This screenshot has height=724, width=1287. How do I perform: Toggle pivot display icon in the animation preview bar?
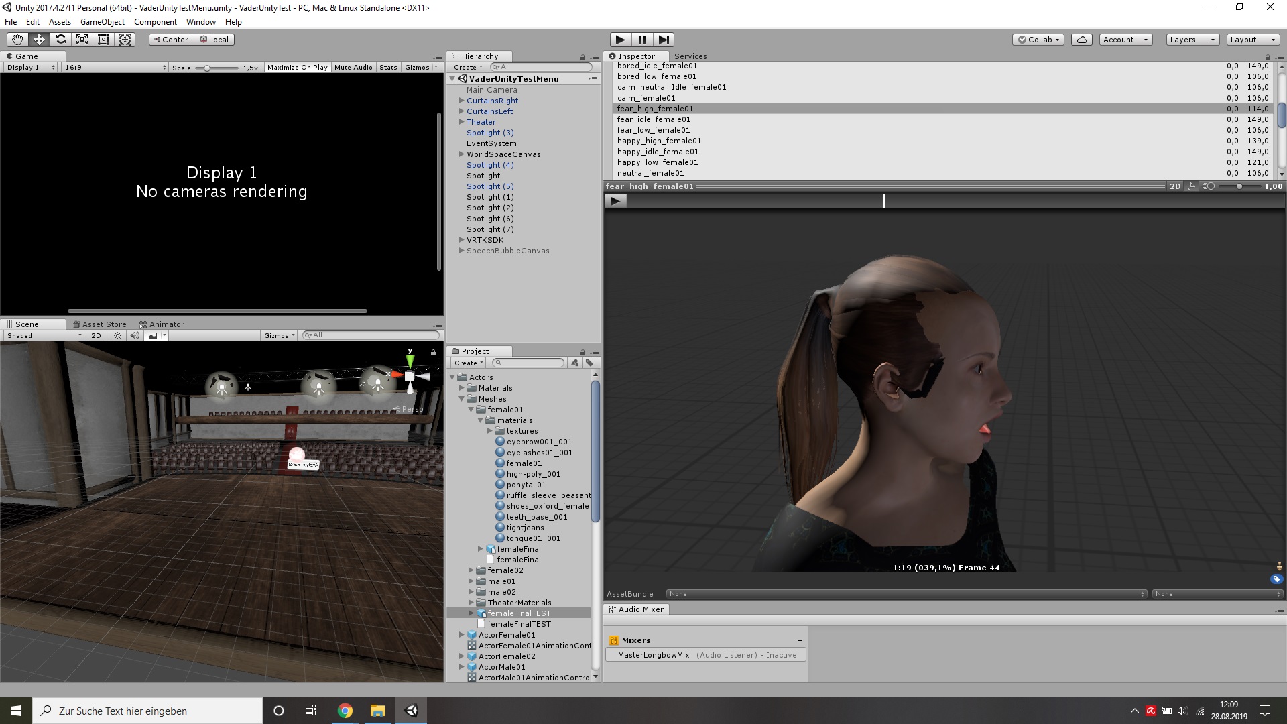(x=1191, y=186)
